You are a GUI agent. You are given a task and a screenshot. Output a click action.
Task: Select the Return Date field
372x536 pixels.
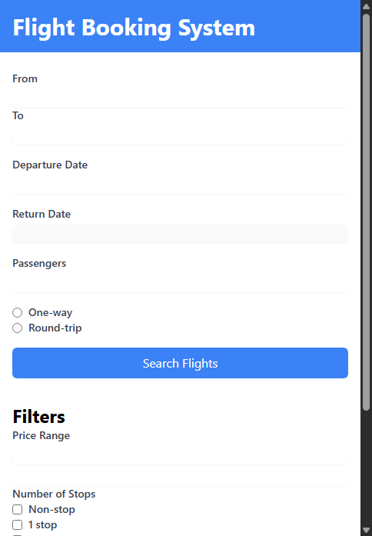point(180,235)
